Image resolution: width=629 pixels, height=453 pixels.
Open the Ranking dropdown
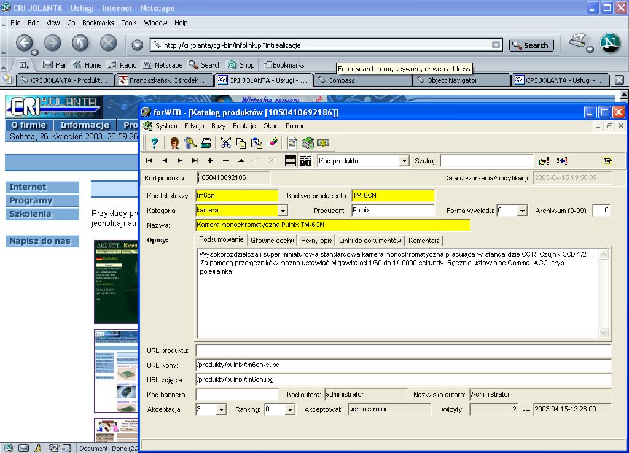pyautogui.click(x=291, y=409)
